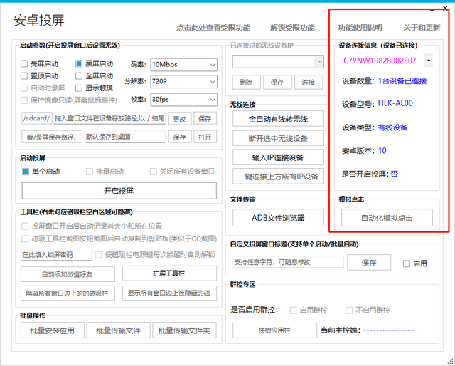Image resolution: width=455 pixels, height=366 pixels.
Task: Click 一键连接上方所有IP设备 button
Action: point(278,177)
